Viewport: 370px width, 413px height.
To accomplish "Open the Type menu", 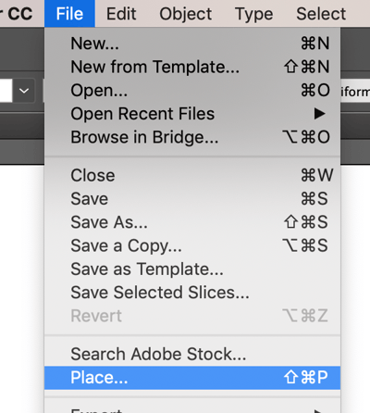I will point(253,14).
